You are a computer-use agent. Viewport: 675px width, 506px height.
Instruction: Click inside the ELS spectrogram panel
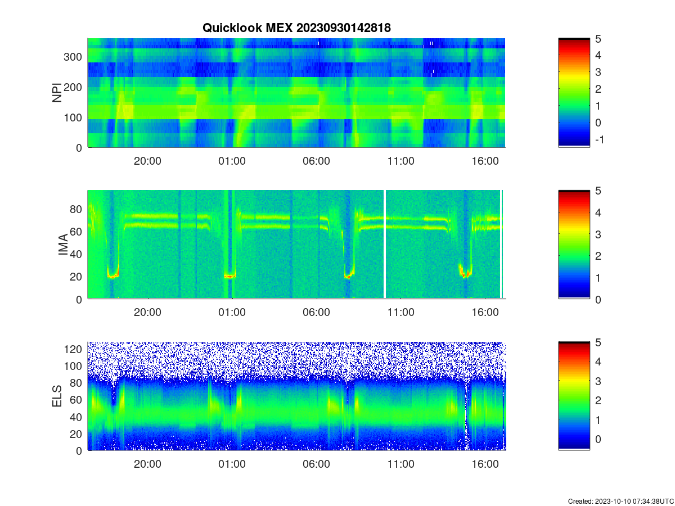click(296, 396)
